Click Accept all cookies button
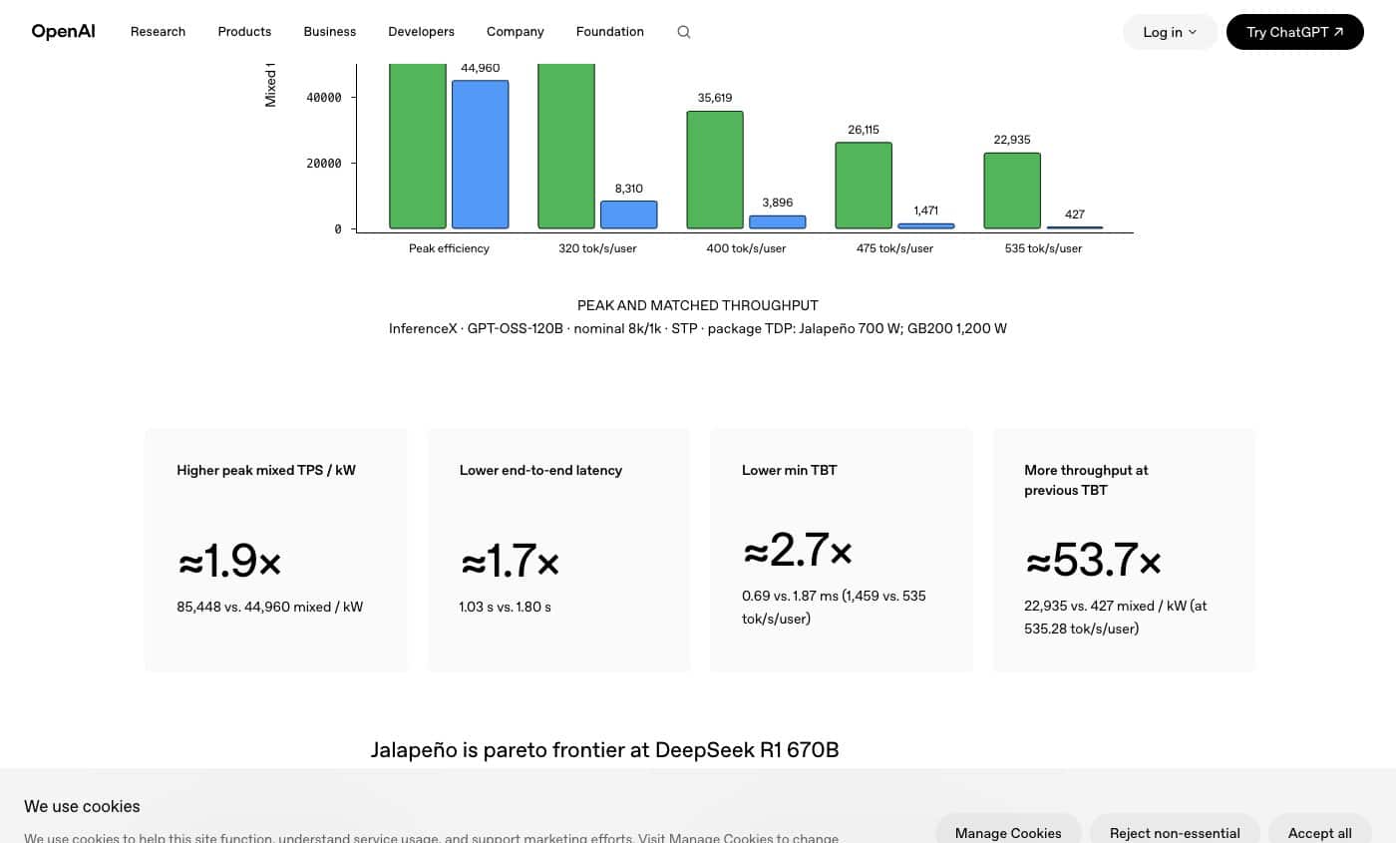Viewport: 1396px width, 843px height. (1320, 832)
